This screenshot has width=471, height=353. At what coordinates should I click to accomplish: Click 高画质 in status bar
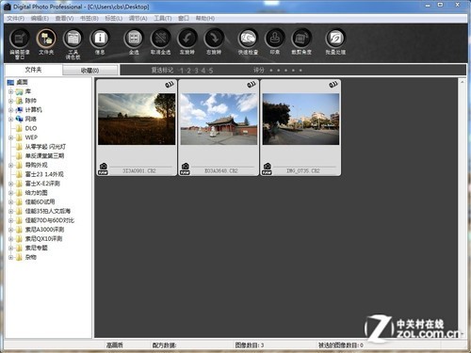114,345
